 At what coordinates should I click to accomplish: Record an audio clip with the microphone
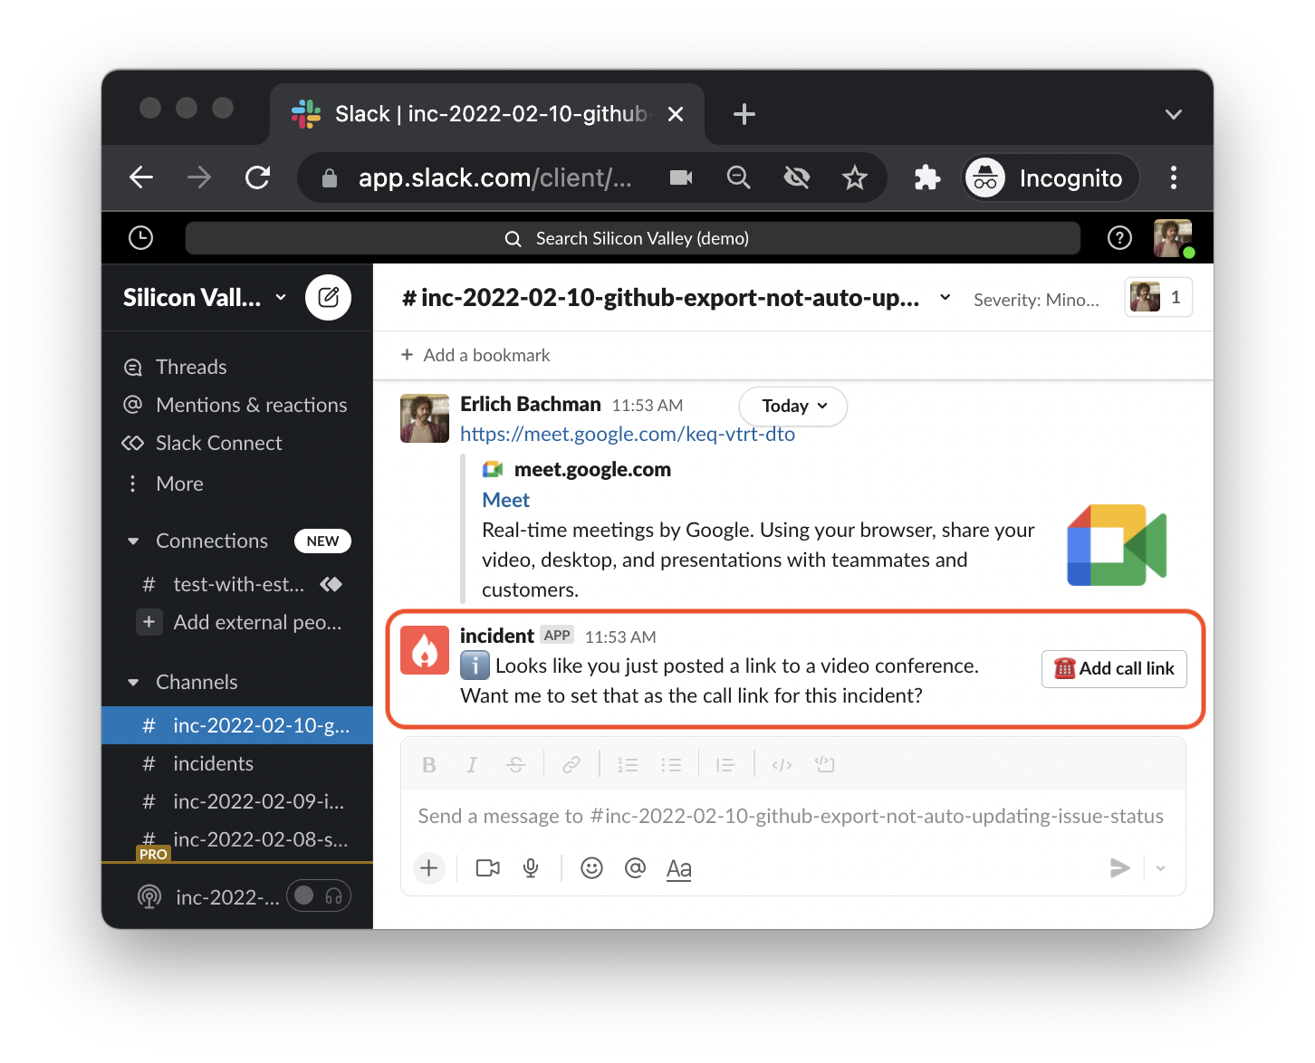pos(531,868)
